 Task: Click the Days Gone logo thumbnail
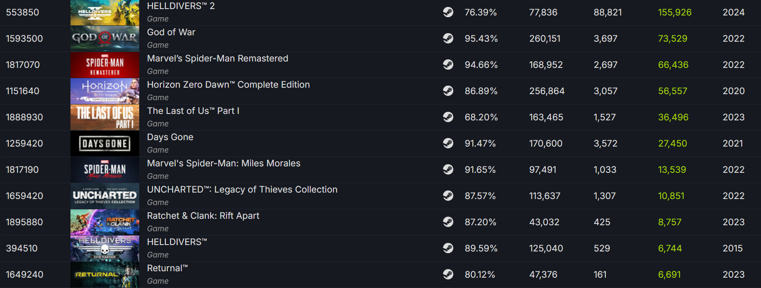[x=105, y=144]
